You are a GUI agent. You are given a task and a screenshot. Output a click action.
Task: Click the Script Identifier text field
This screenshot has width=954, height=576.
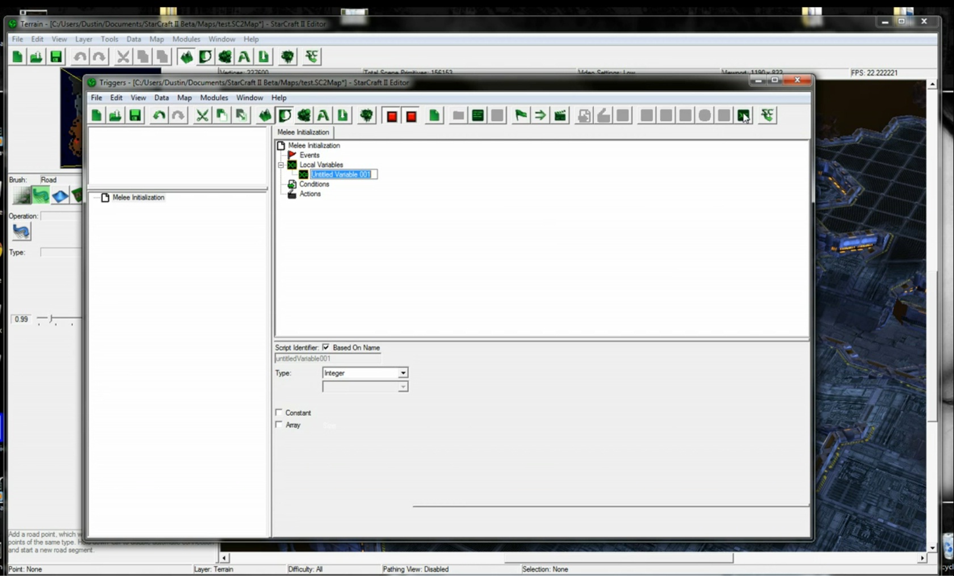328,358
